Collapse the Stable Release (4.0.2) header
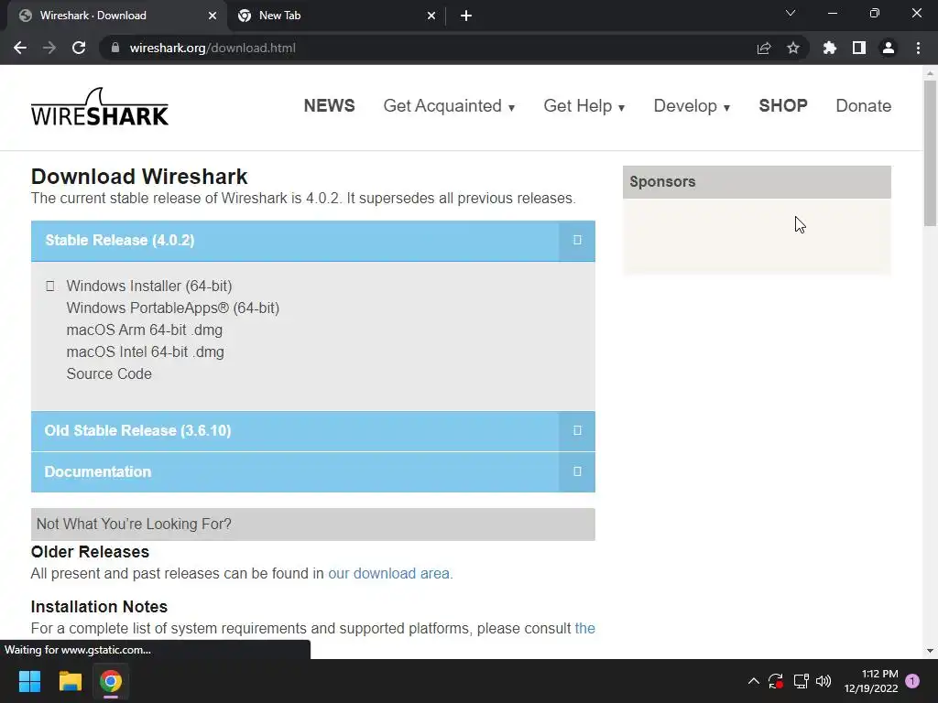Viewport: 938px width, 703px height. pyautogui.click(x=313, y=241)
